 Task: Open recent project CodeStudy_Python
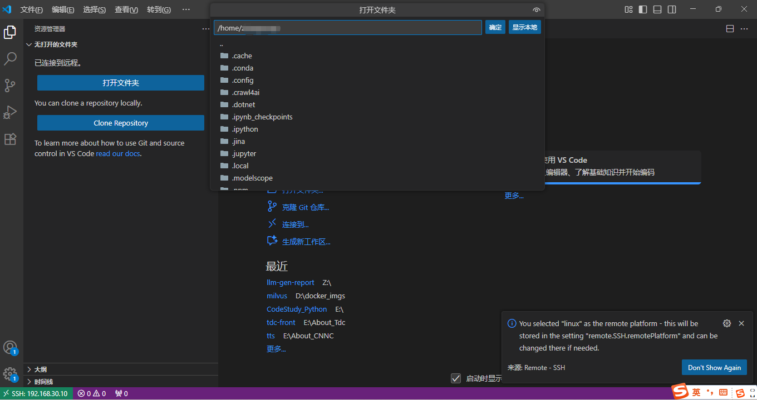(x=297, y=309)
